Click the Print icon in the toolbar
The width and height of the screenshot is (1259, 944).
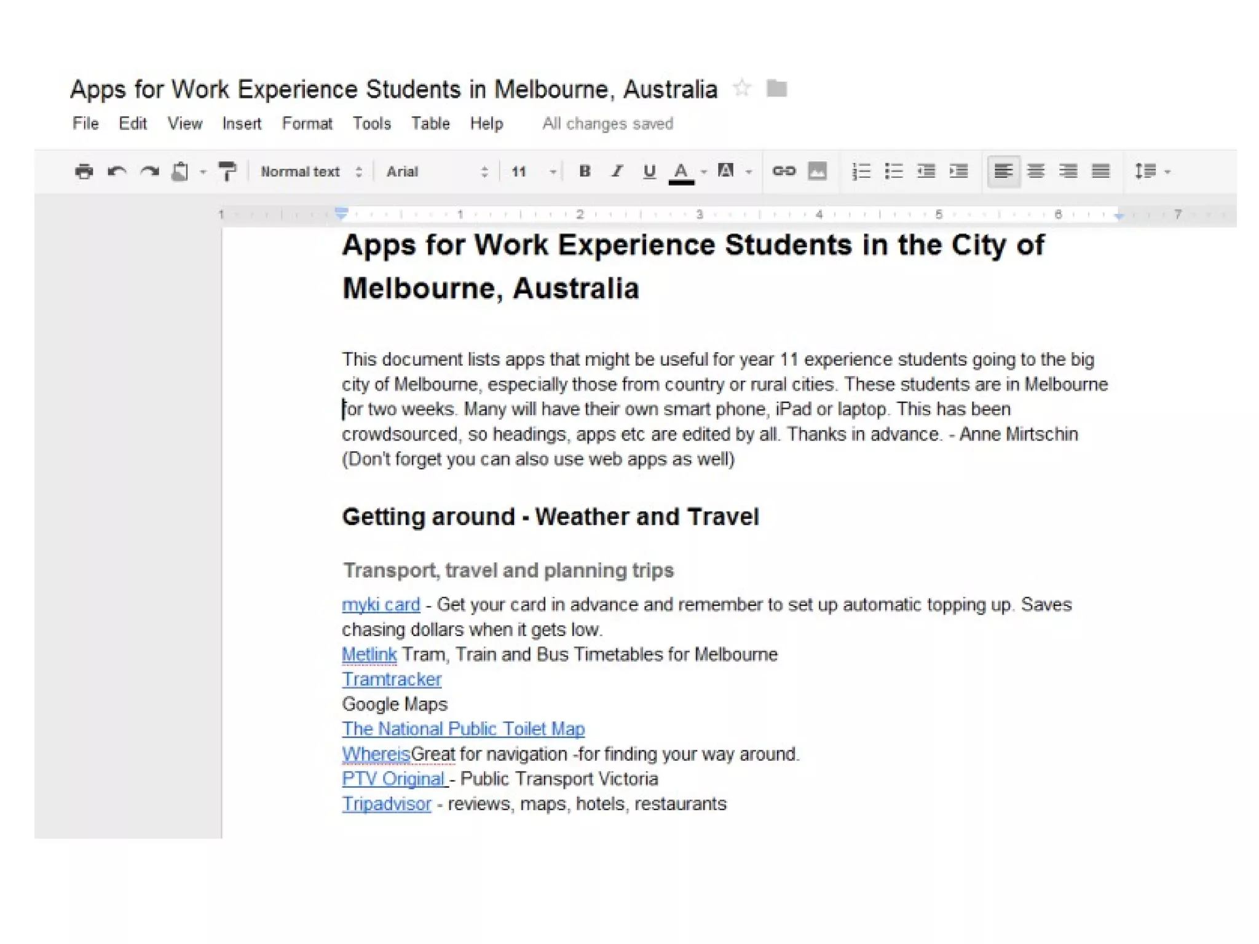(x=84, y=171)
